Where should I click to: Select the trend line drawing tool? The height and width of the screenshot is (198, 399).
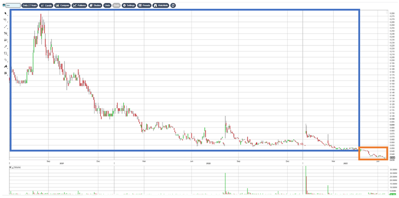tap(5, 26)
